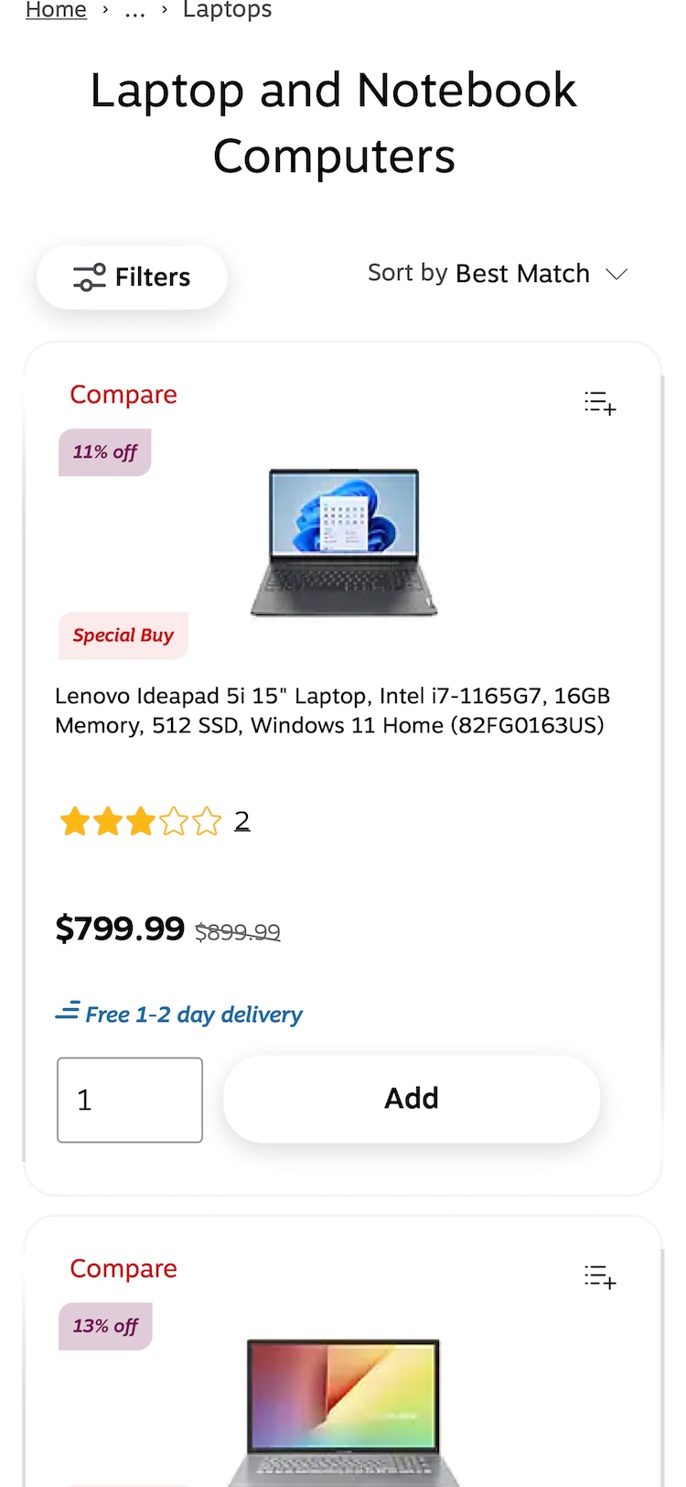Click the quantity input field
This screenshot has width=686, height=1487.
click(x=130, y=1100)
